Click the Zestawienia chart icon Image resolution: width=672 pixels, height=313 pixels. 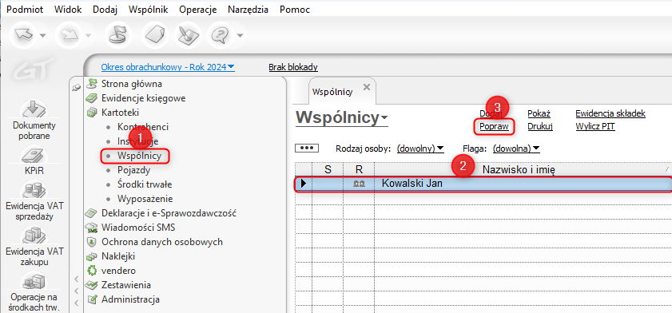click(91, 285)
